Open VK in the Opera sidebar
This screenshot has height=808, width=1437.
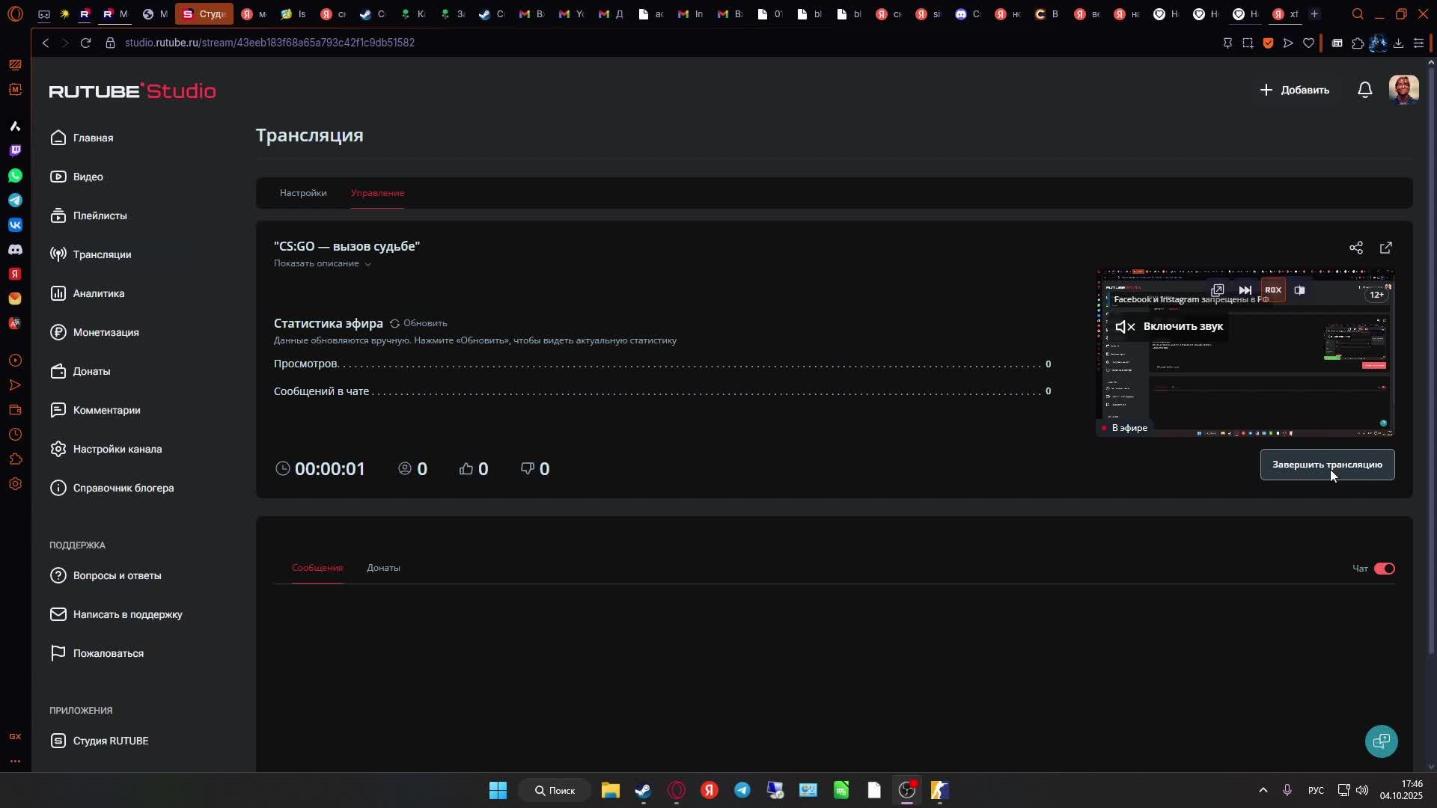15,224
